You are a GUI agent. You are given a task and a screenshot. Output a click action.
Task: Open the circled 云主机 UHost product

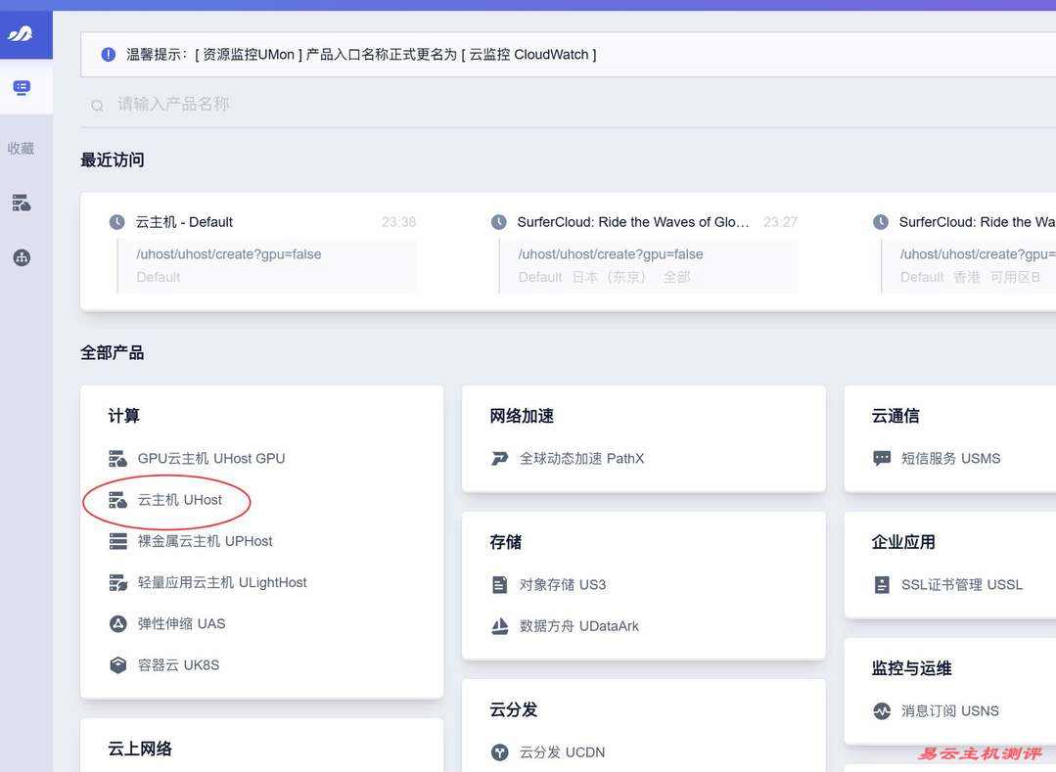click(x=179, y=499)
